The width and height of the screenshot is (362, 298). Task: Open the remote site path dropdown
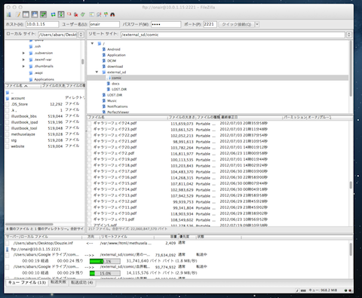point(348,35)
